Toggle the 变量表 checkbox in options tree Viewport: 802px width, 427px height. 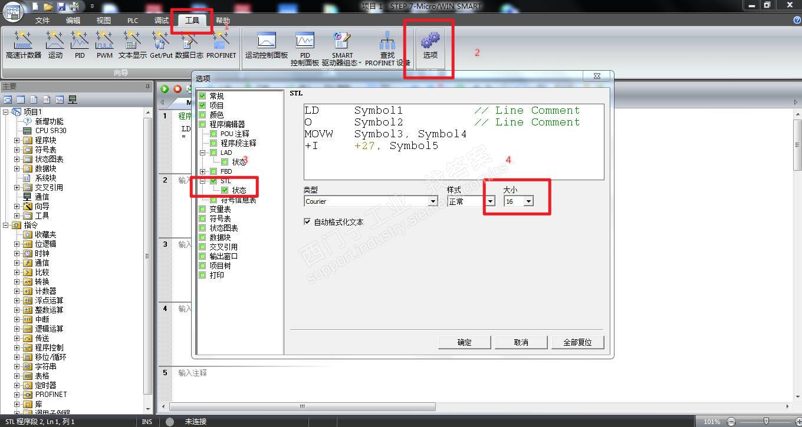tap(202, 209)
